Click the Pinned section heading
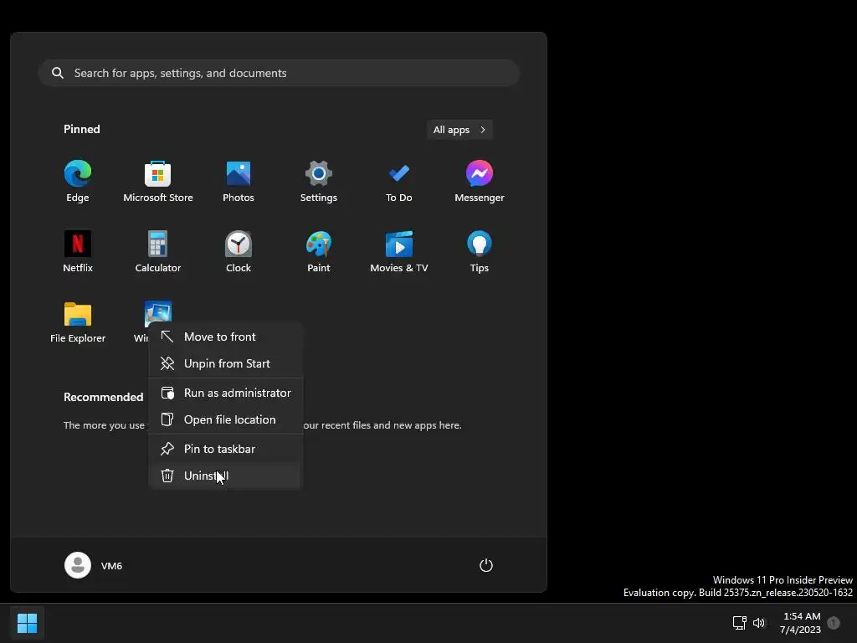The height and width of the screenshot is (643, 857). [81, 129]
